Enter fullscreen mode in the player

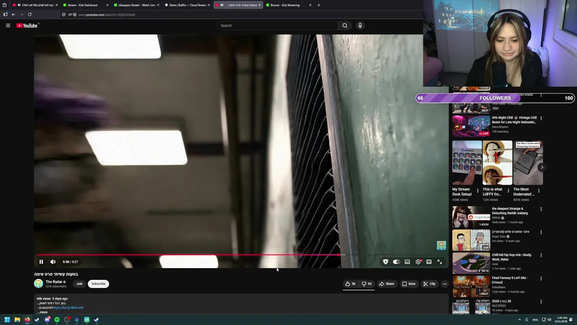tap(440, 262)
